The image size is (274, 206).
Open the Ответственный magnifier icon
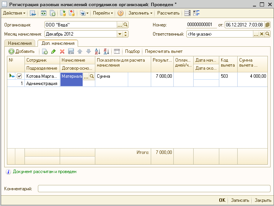[x=267, y=34]
